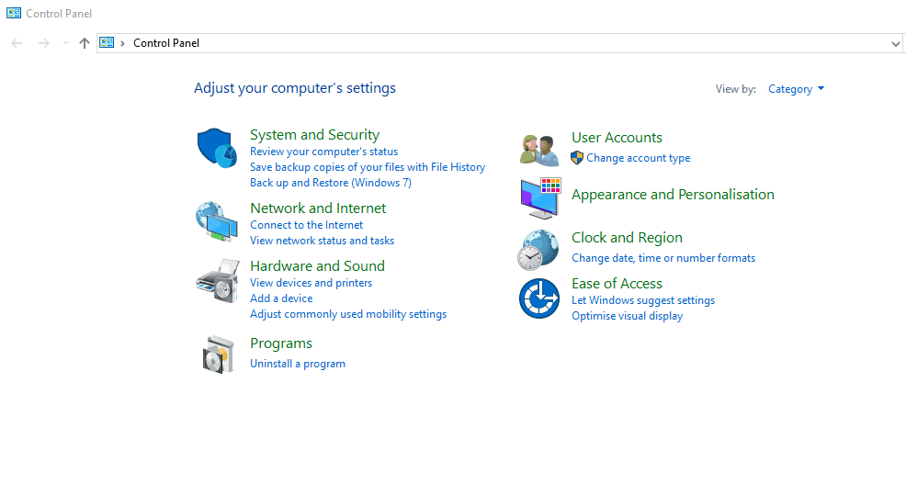The width and height of the screenshot is (906, 495).
Task: Select Change date, time or number formats
Action: [663, 258]
